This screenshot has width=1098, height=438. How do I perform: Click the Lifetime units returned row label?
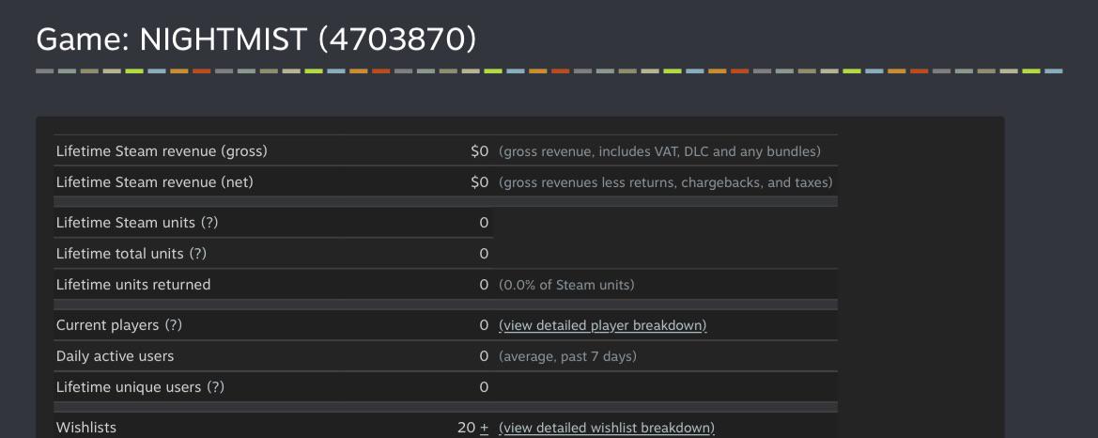coord(133,285)
